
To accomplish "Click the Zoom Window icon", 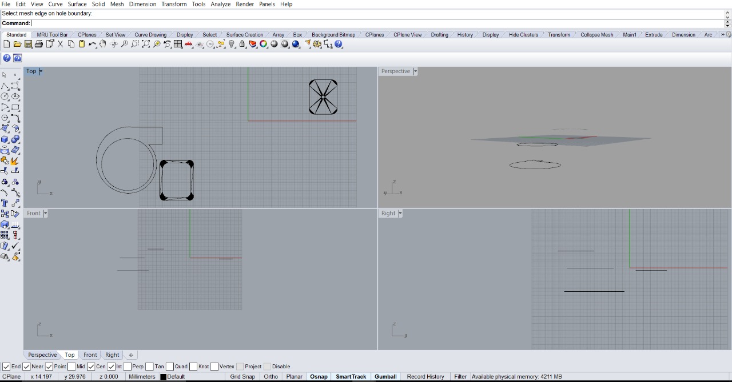I will pyautogui.click(x=135, y=44).
